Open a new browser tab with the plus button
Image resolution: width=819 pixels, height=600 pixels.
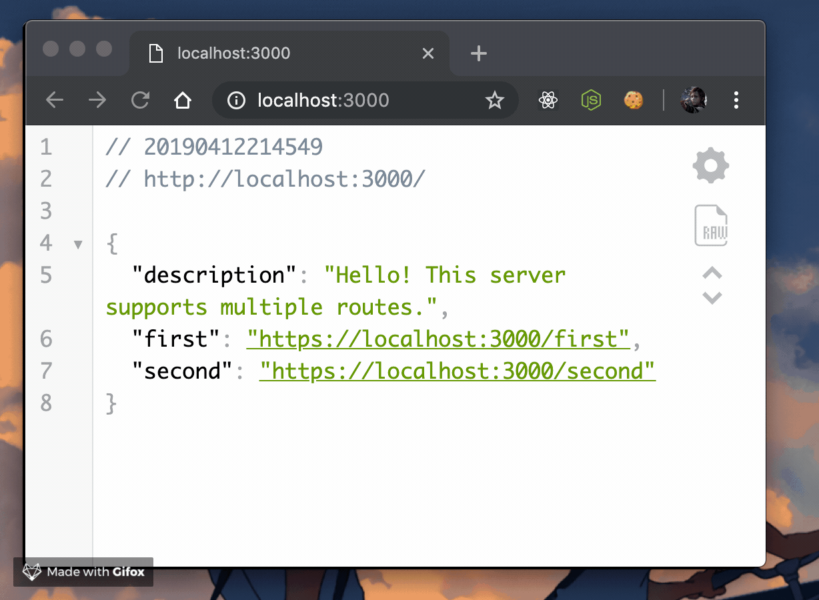(x=478, y=53)
